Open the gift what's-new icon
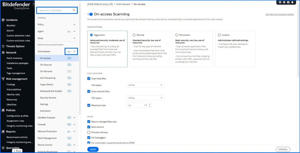This screenshot has height=153, width=300. pos(288,2)
